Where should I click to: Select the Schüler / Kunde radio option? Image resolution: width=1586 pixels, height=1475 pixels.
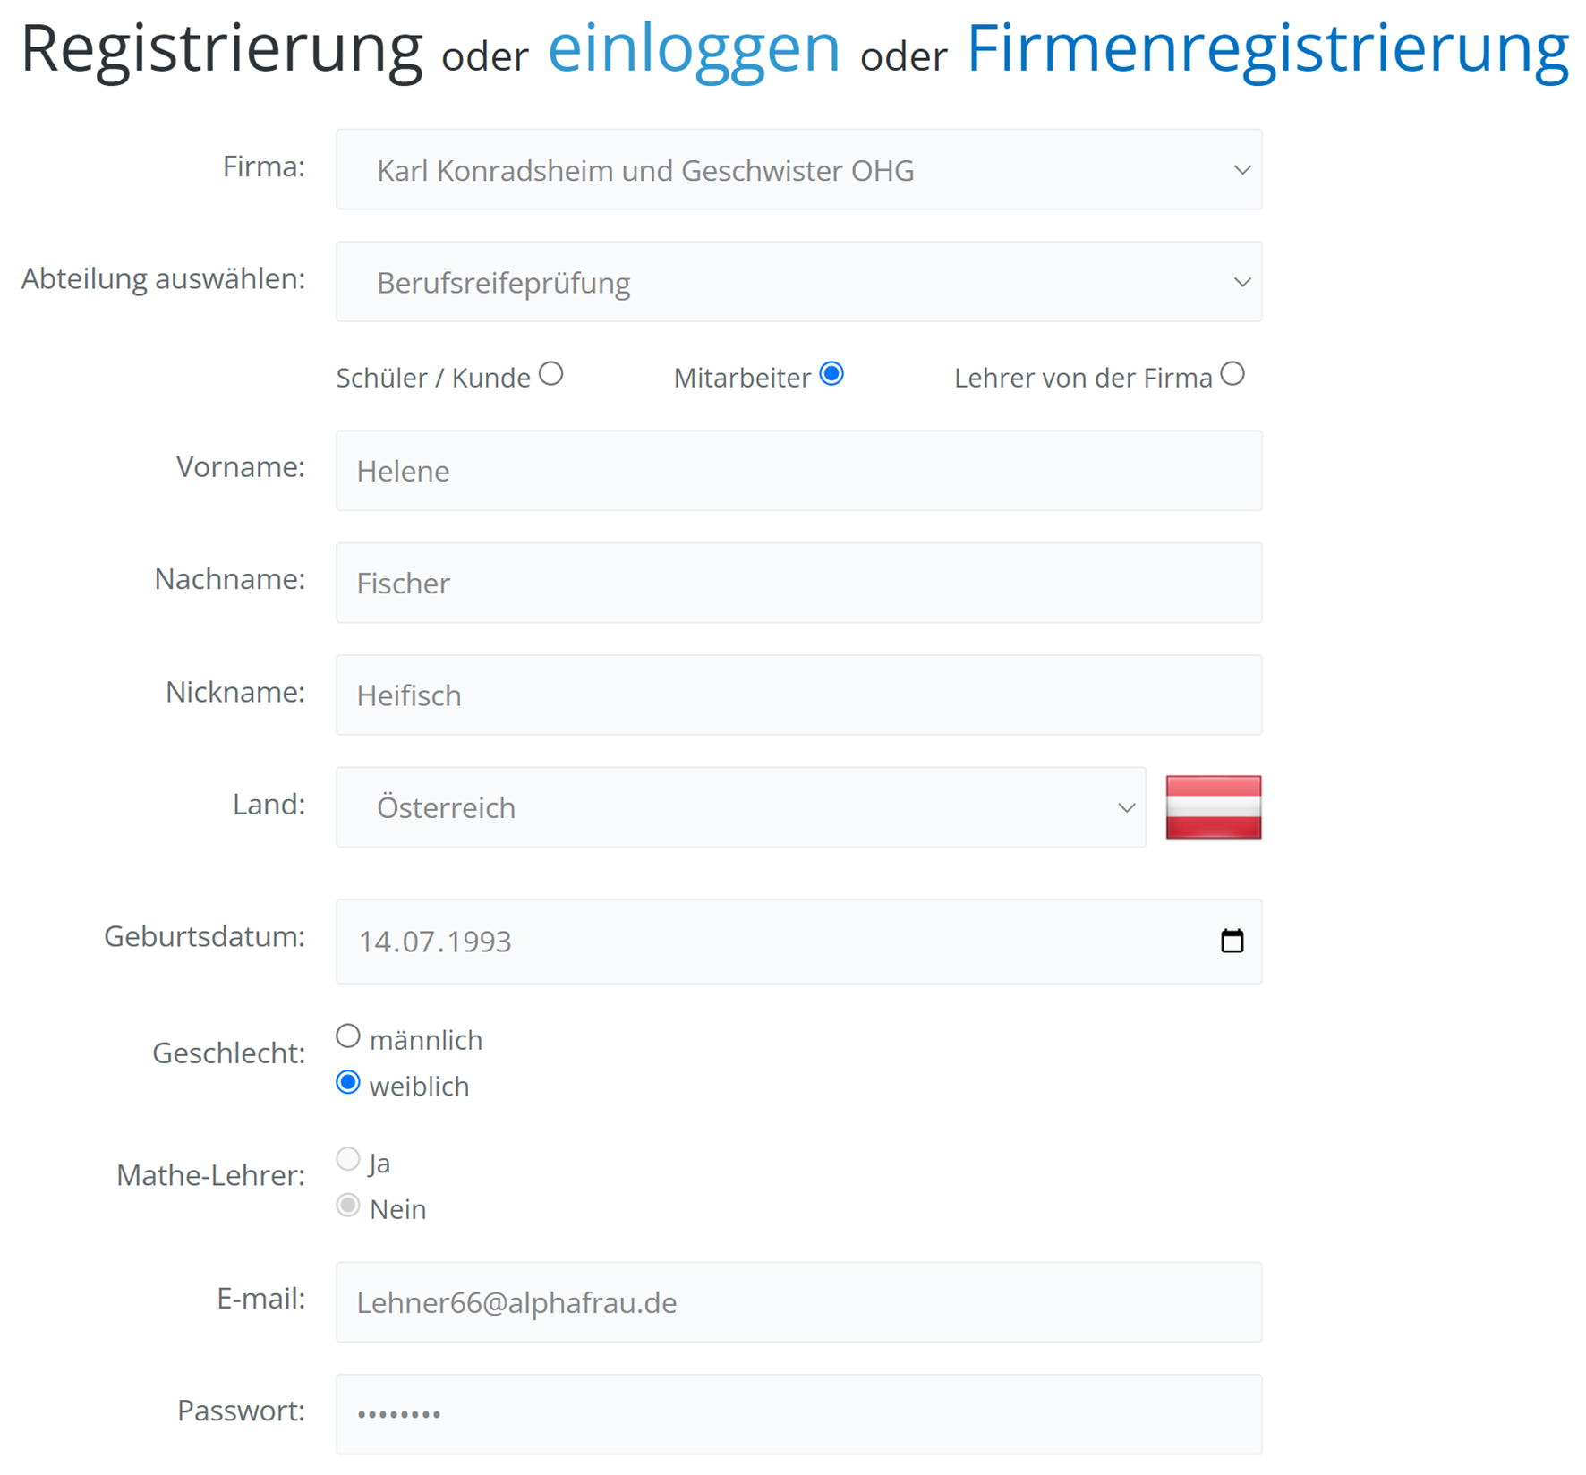tap(551, 374)
